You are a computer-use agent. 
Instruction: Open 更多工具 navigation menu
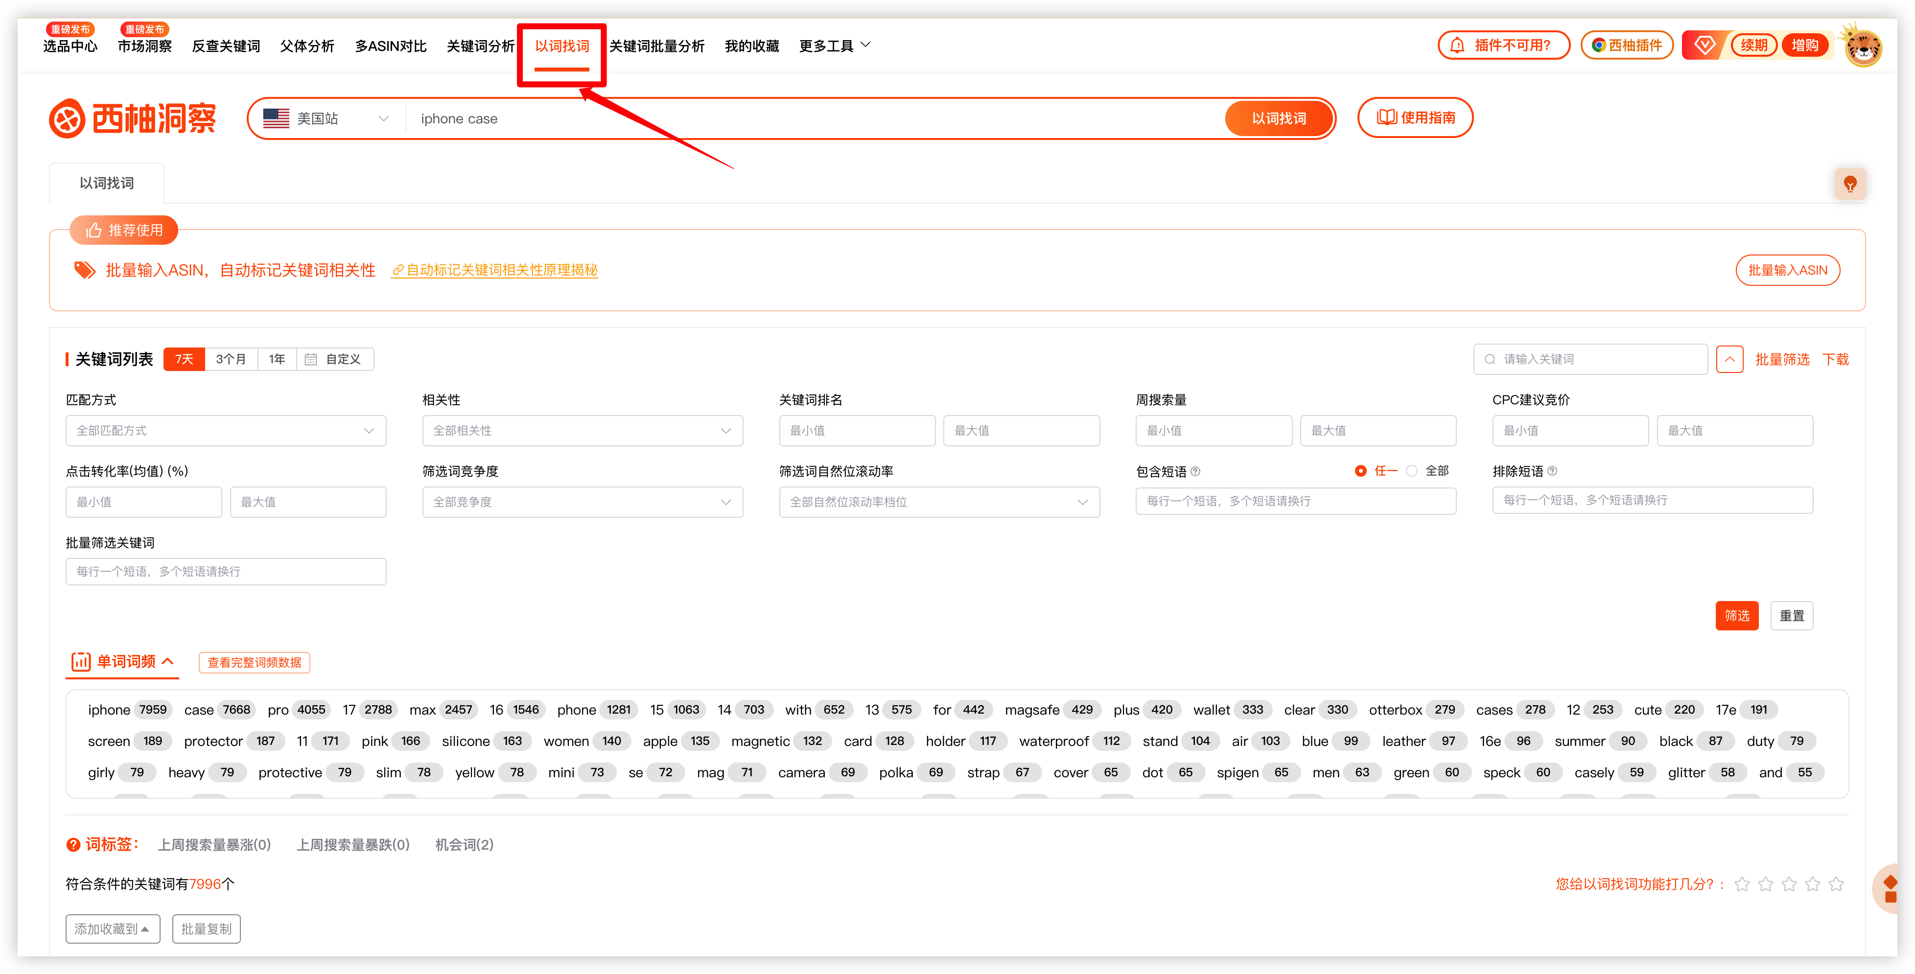point(834,46)
